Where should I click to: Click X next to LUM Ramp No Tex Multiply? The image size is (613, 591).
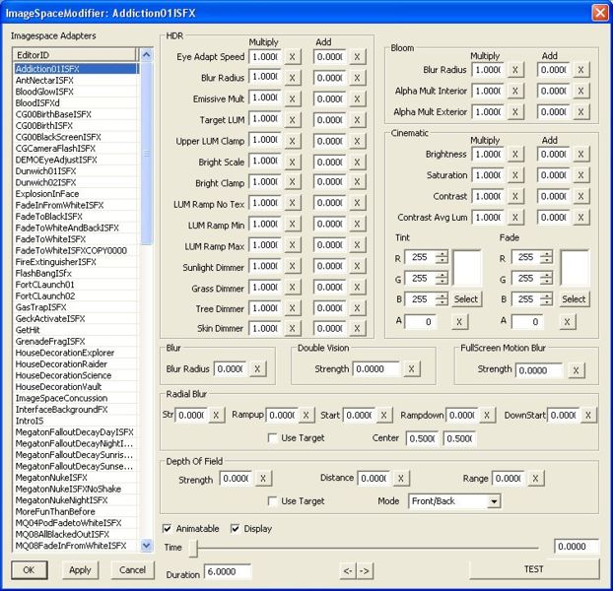(292, 203)
